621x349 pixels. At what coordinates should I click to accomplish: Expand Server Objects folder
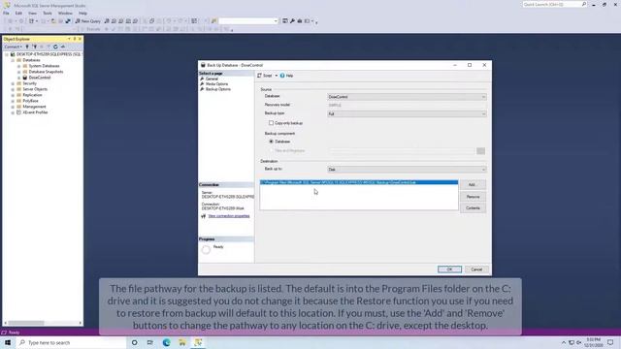[13, 89]
